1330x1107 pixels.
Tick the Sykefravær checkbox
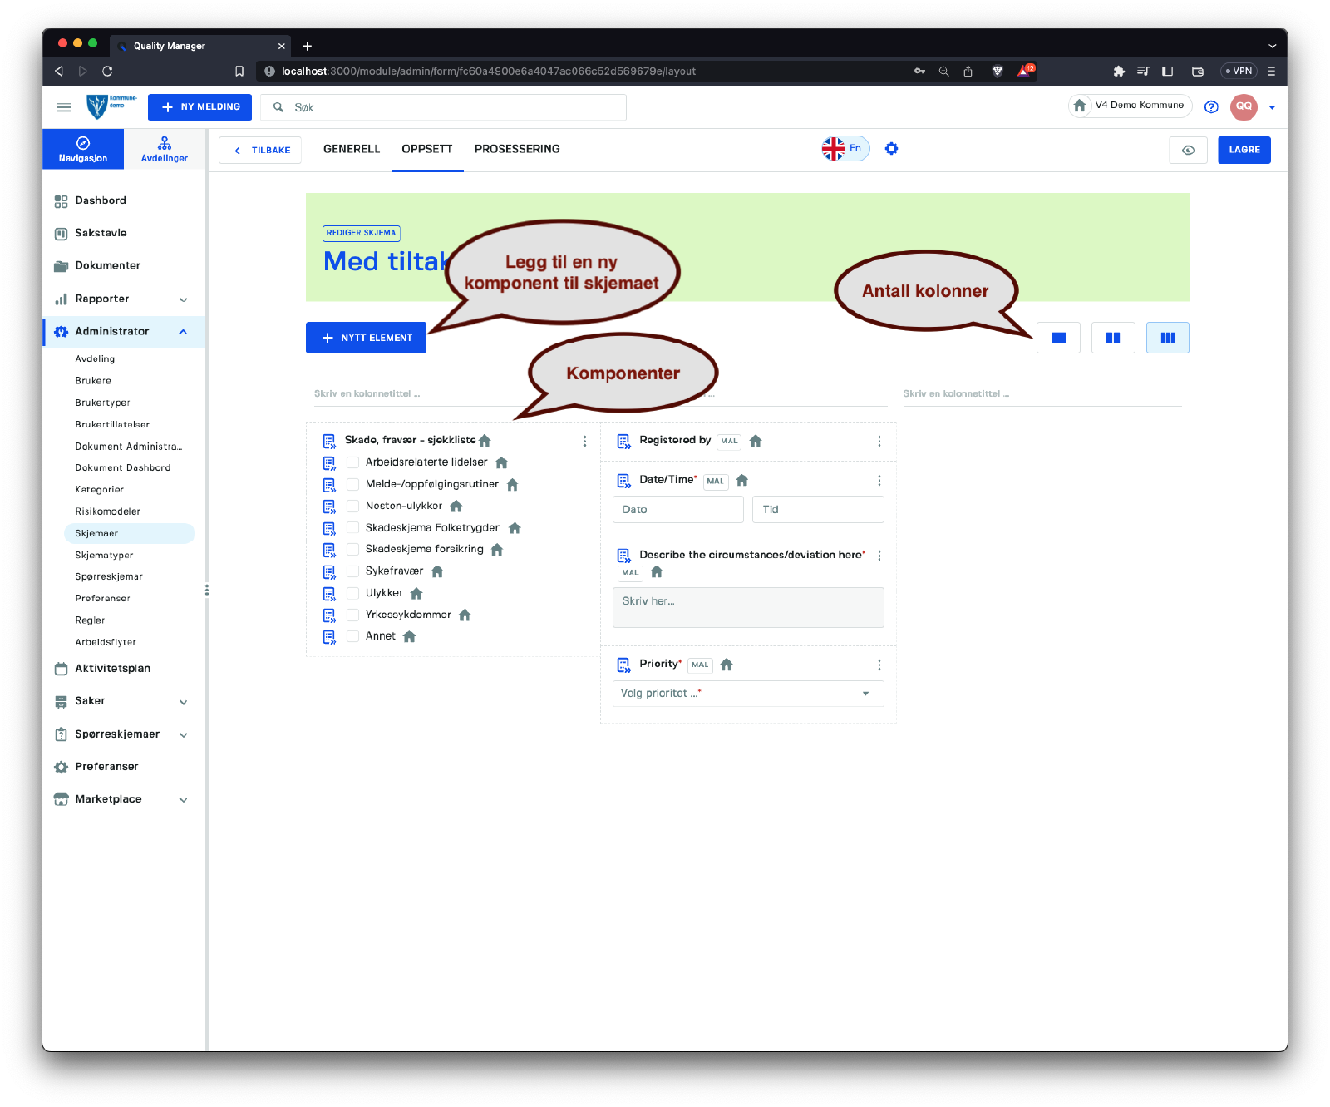[352, 571]
